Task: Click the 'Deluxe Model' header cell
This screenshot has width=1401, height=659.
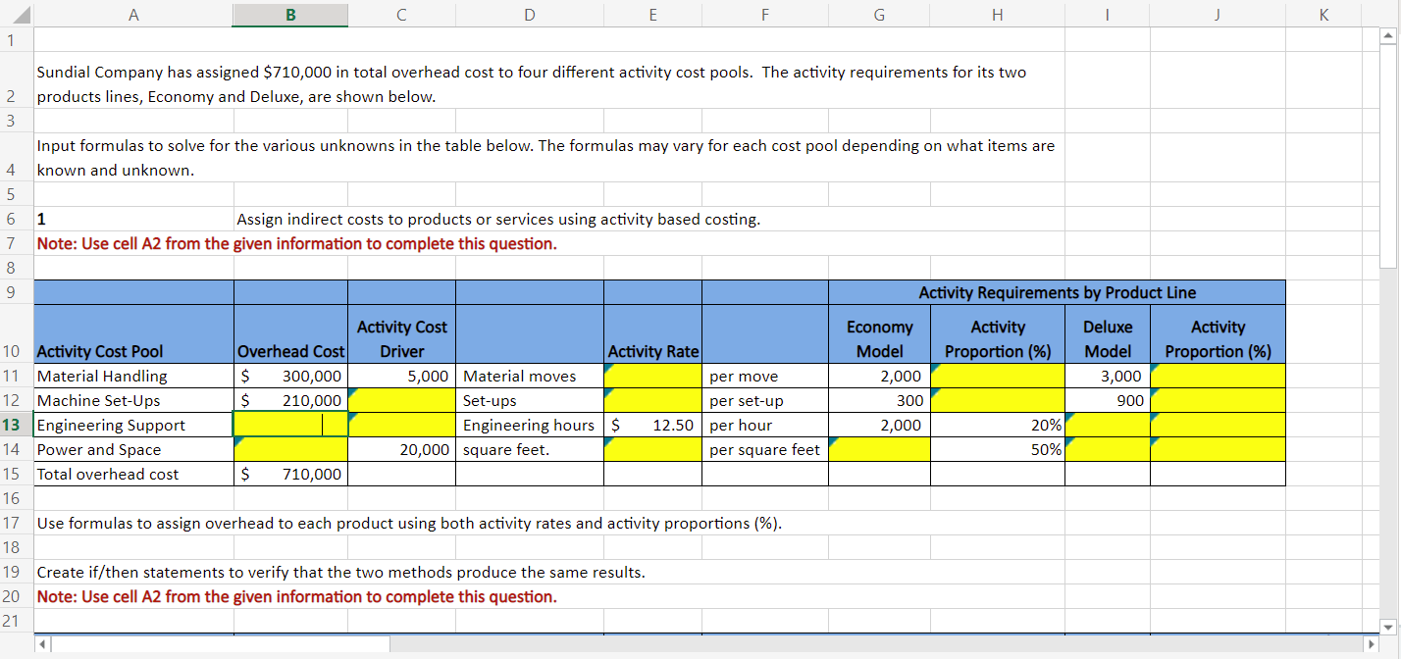Action: (x=1108, y=333)
